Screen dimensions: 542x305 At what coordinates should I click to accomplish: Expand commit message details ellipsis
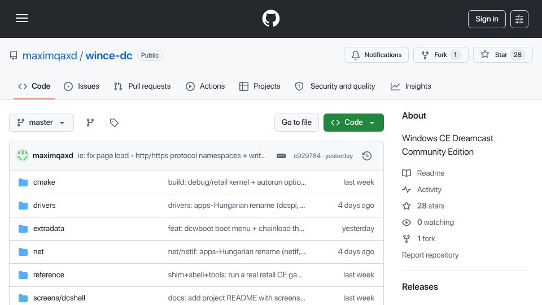(281, 156)
